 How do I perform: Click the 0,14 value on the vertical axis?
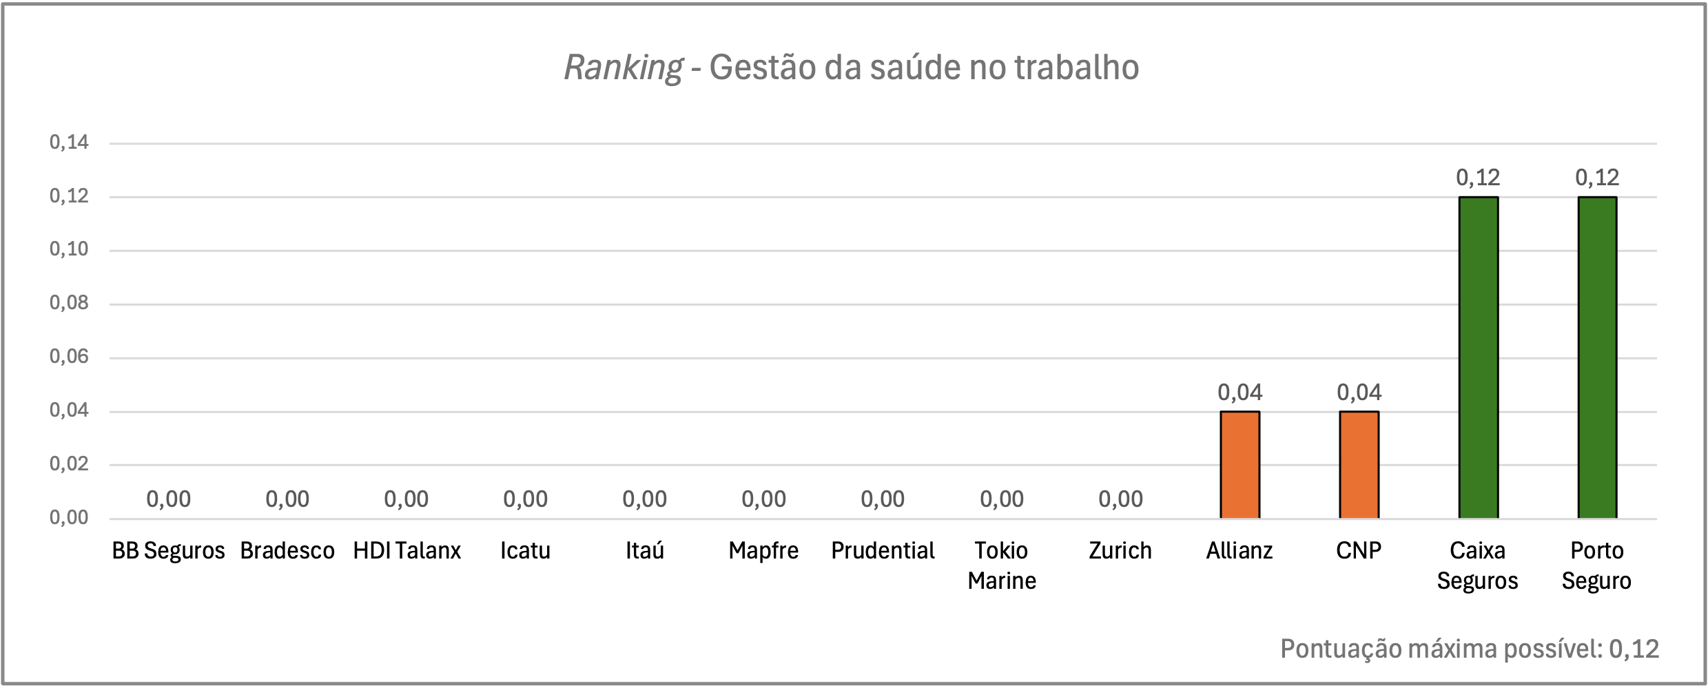pyautogui.click(x=69, y=143)
